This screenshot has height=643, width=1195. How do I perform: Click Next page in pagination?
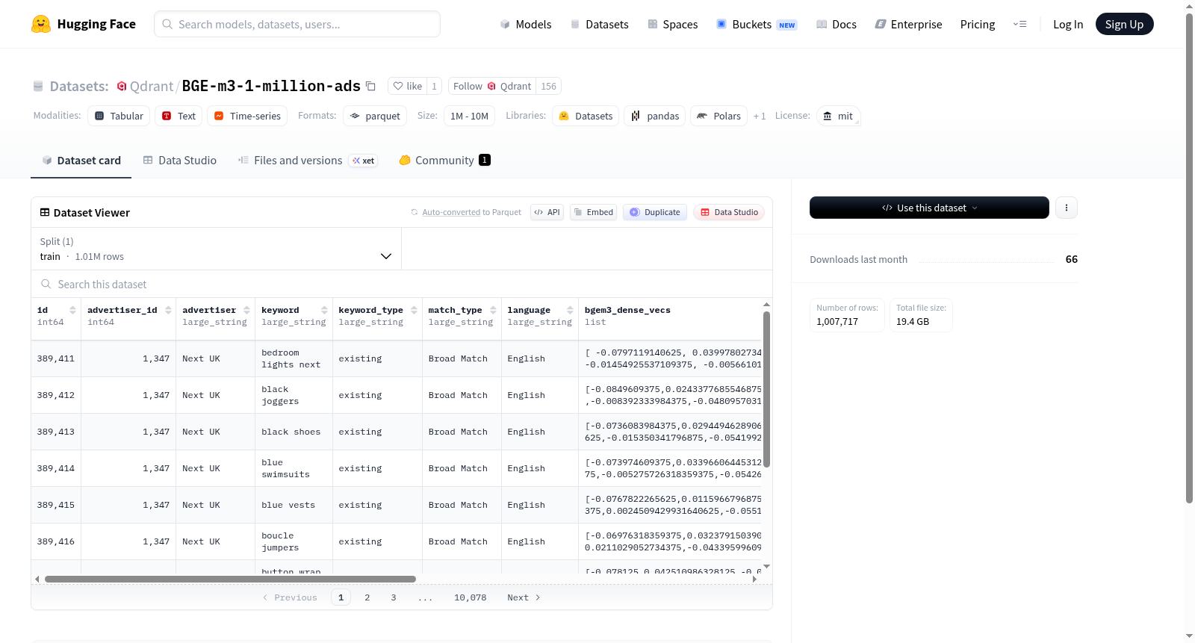point(524,597)
